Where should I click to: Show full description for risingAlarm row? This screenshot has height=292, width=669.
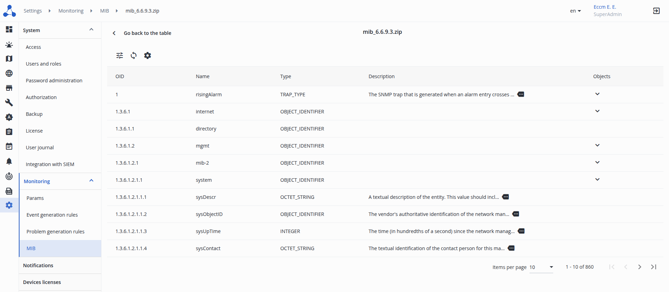[x=521, y=95]
